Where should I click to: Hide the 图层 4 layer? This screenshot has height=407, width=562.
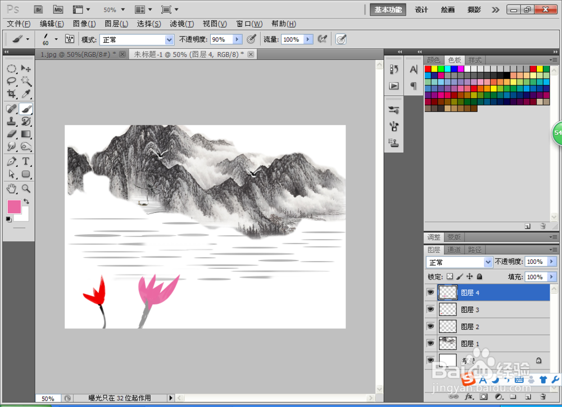430,292
